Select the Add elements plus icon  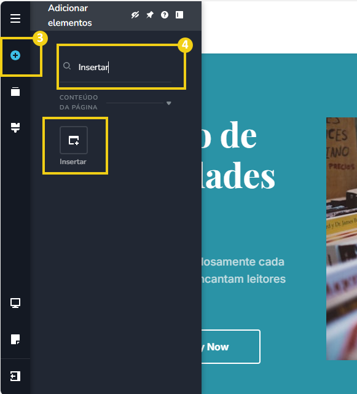(x=15, y=55)
